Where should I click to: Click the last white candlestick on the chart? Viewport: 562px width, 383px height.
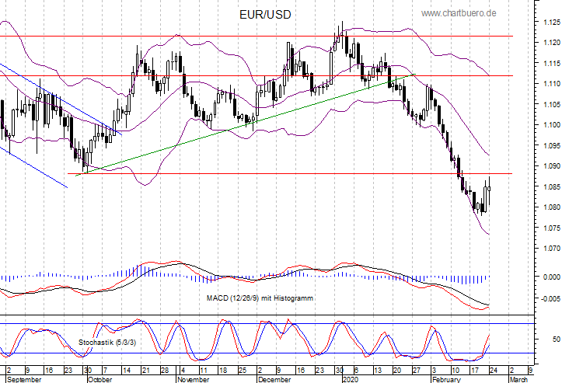[489, 194]
